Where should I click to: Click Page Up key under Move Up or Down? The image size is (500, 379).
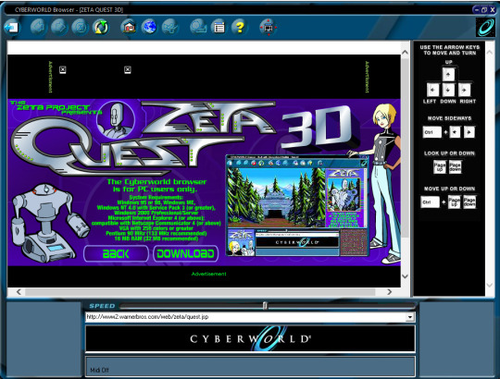click(x=454, y=202)
